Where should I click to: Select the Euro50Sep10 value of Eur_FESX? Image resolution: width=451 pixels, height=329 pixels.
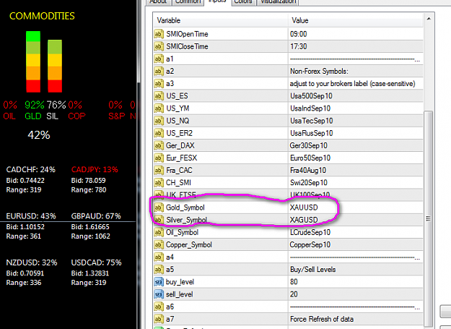(x=310, y=158)
